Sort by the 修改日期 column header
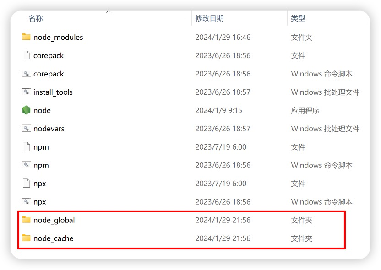The height and width of the screenshot is (270, 381). click(x=209, y=18)
